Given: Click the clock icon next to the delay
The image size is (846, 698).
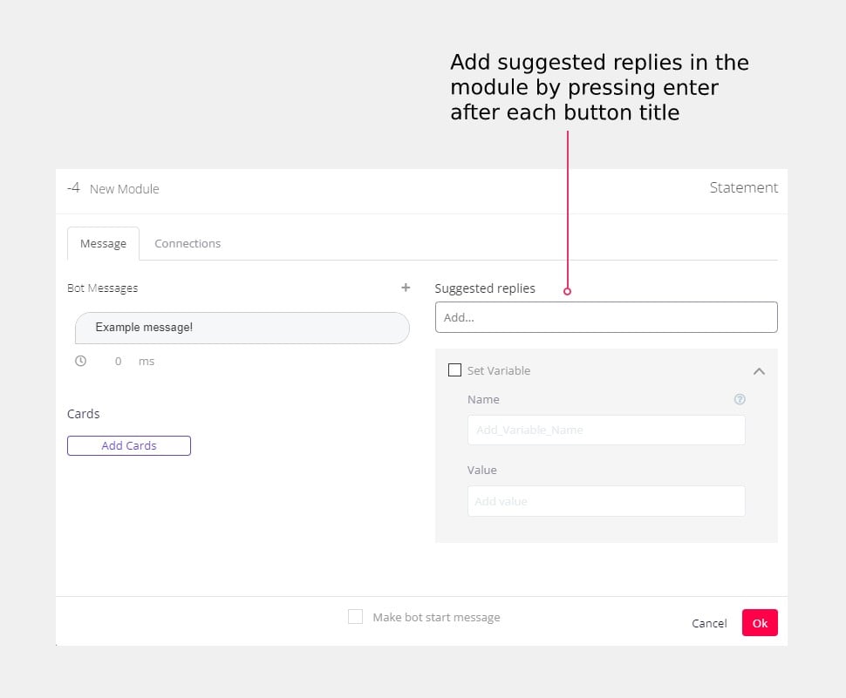Looking at the screenshot, I should coord(81,360).
